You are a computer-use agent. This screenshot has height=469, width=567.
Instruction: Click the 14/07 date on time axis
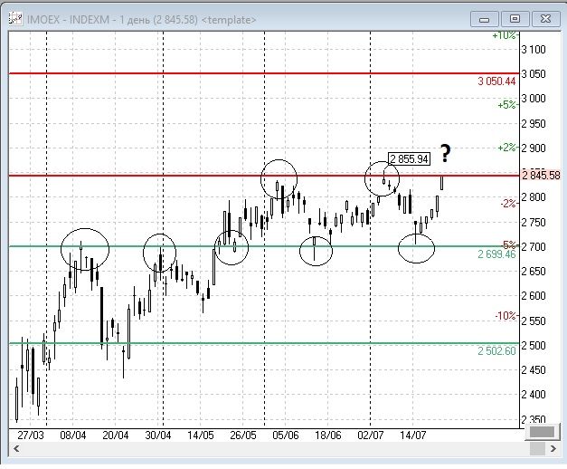point(413,435)
